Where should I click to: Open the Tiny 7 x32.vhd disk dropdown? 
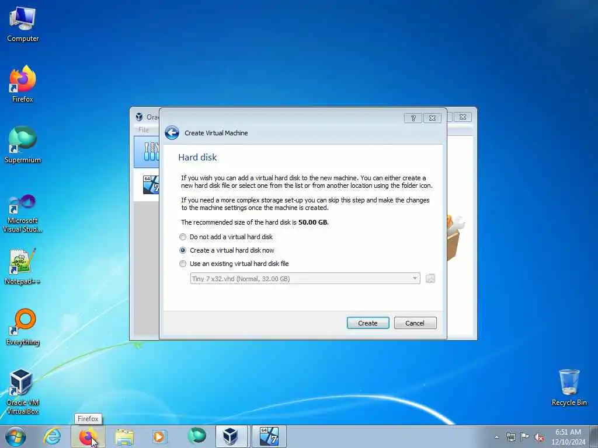pyautogui.click(x=305, y=278)
